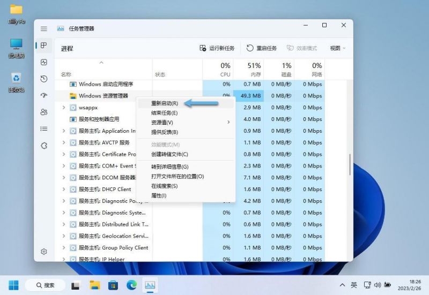Sort by the 内存 column header
Viewport: 429px width, 295px height.
point(256,74)
